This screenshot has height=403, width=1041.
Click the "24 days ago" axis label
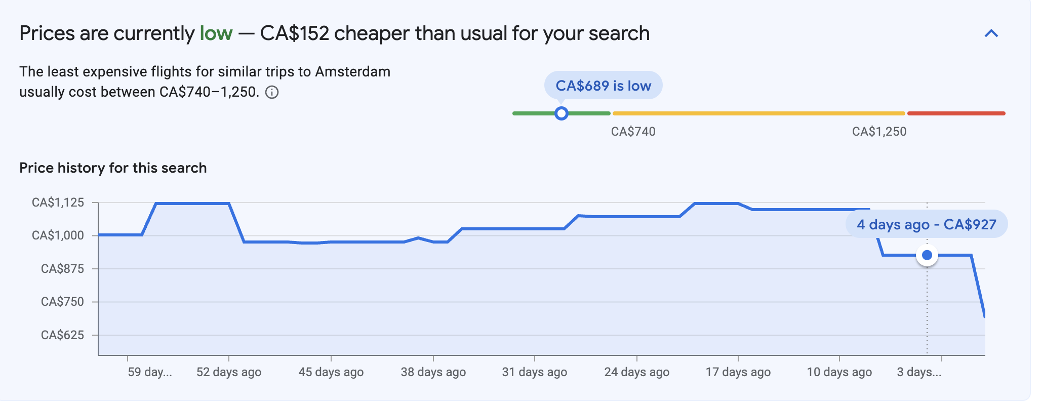point(637,372)
